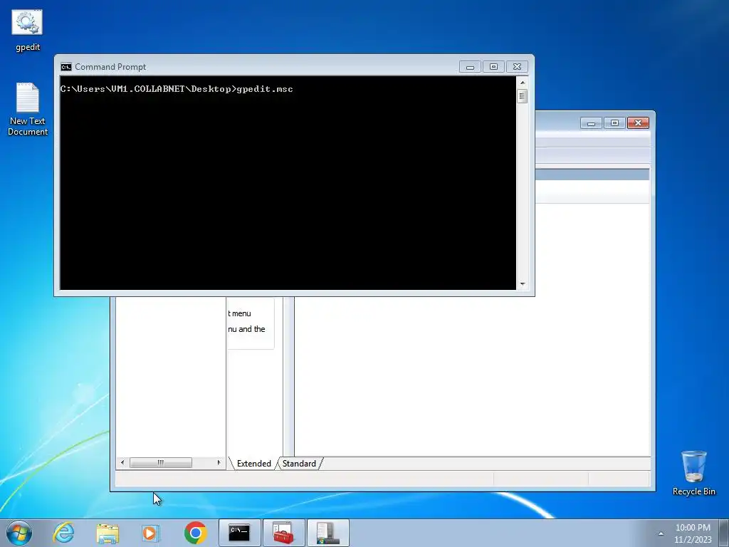Switch to the red toolbox taskbar window

point(283,533)
